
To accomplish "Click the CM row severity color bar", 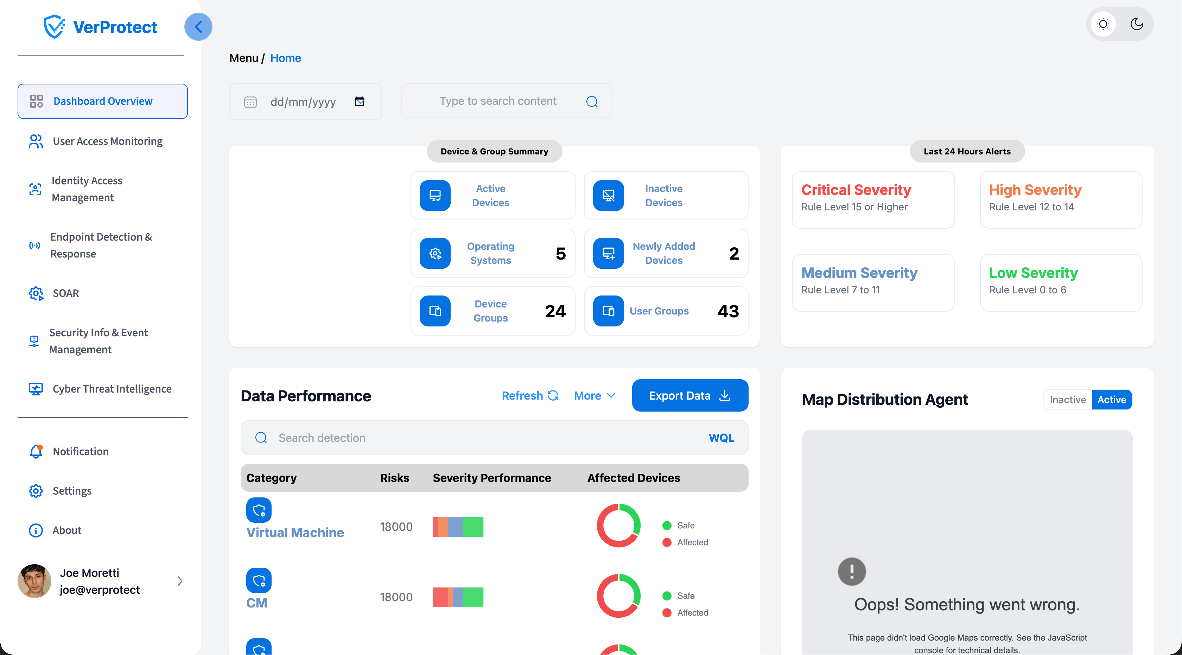I will (x=458, y=597).
